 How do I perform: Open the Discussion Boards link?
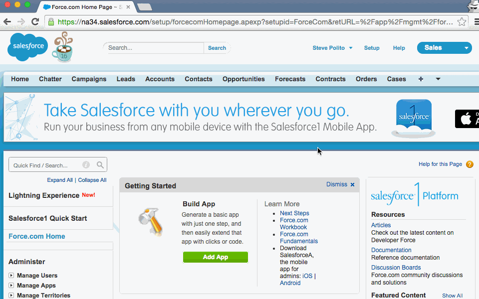point(396,267)
